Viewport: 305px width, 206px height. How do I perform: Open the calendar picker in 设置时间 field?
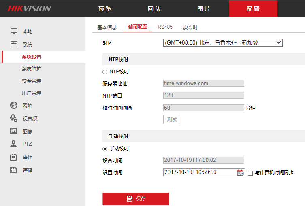pyautogui.click(x=241, y=172)
